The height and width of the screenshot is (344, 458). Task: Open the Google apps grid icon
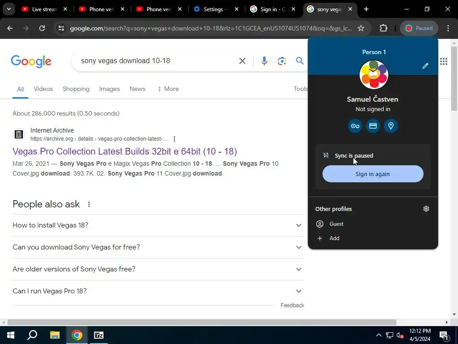point(444,61)
